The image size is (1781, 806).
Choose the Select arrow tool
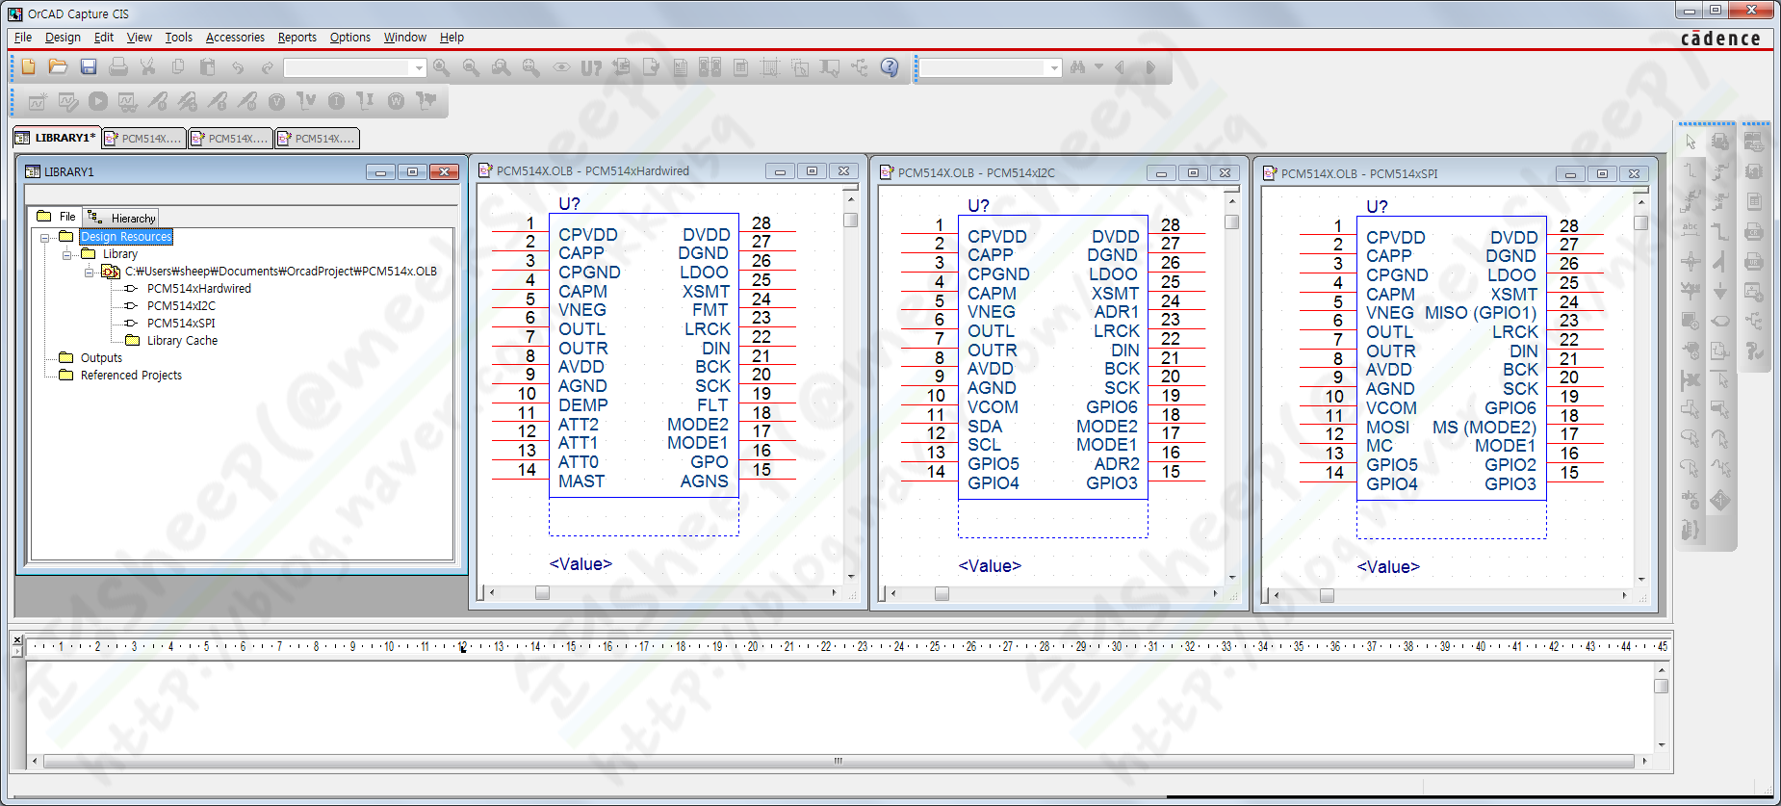(1691, 142)
